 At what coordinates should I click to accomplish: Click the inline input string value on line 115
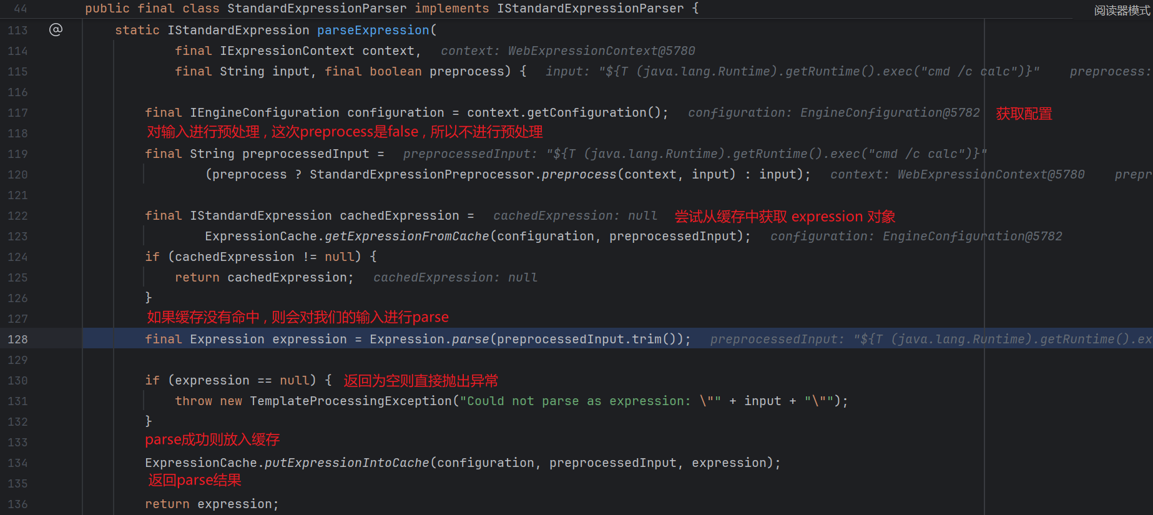[818, 71]
